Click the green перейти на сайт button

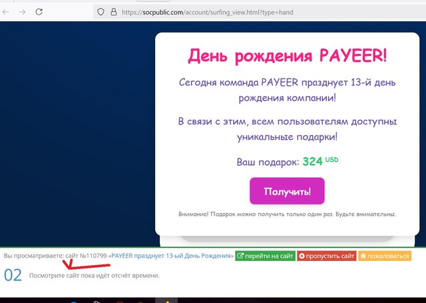(x=265, y=256)
